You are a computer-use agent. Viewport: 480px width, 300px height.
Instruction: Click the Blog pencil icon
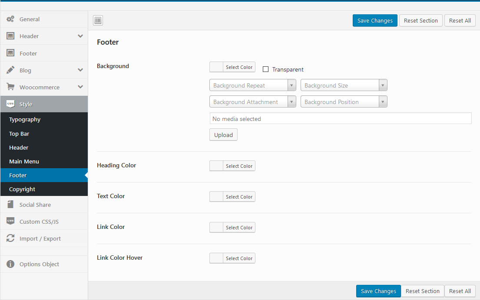click(x=10, y=70)
